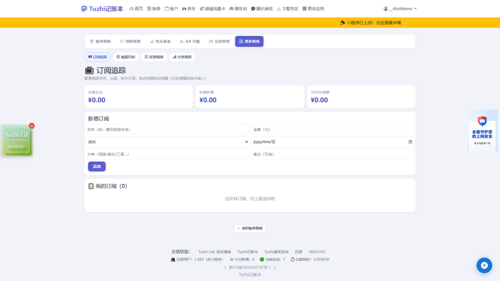Focus the 金额（元）input field

[x=333, y=129]
